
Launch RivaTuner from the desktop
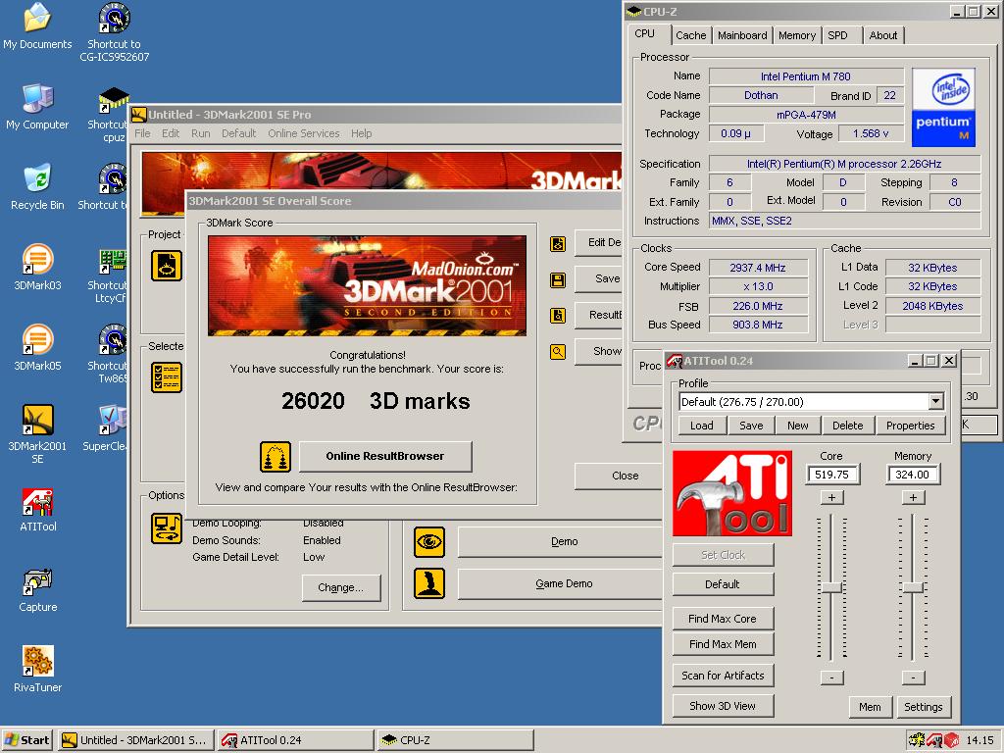click(x=37, y=670)
